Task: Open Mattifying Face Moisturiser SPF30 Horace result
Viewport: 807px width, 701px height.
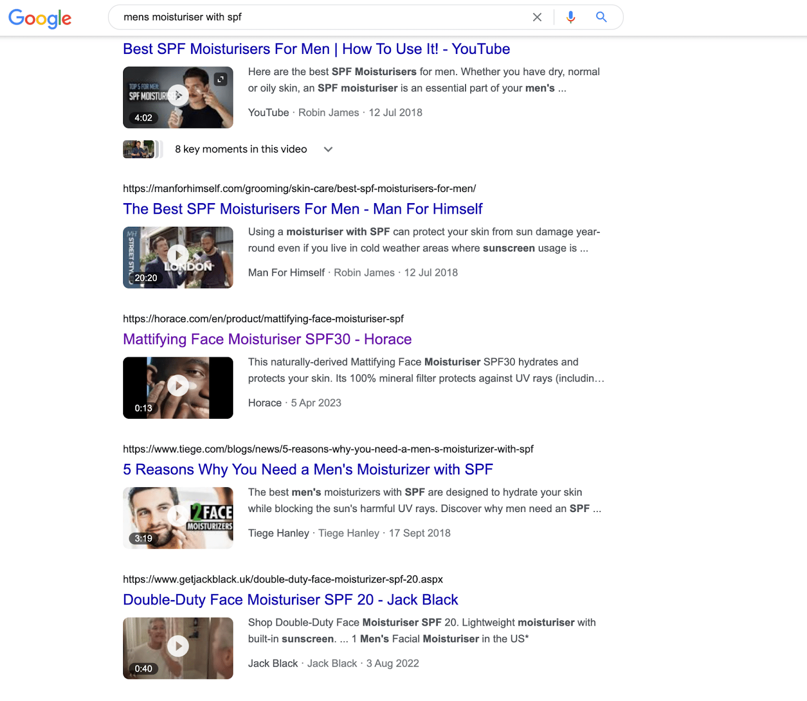Action: (267, 339)
